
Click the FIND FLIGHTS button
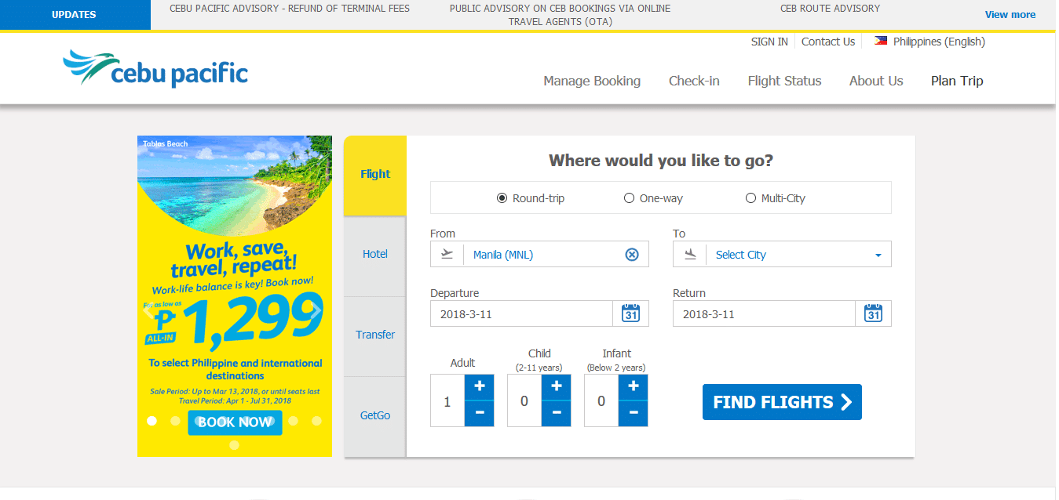(782, 402)
